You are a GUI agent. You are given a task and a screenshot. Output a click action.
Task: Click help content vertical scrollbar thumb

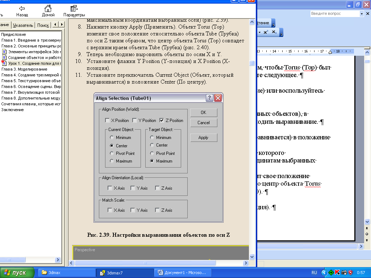pos(252,63)
